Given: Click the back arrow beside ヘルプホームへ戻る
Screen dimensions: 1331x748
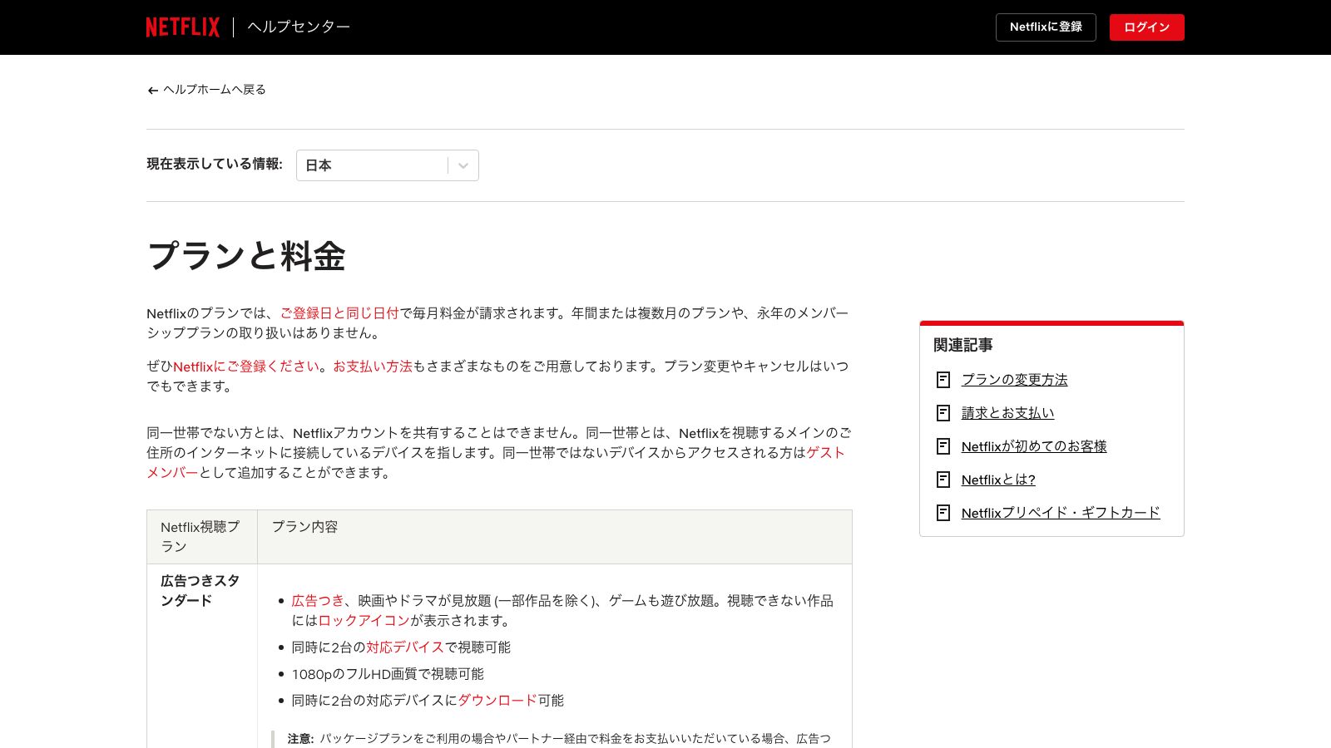Looking at the screenshot, I should [x=153, y=91].
